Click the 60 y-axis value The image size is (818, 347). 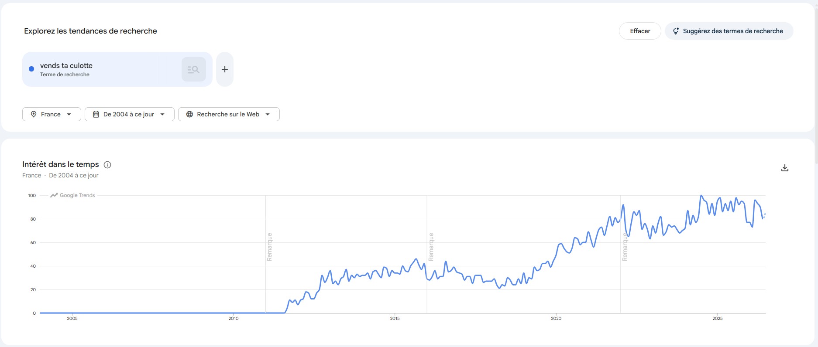coord(33,243)
